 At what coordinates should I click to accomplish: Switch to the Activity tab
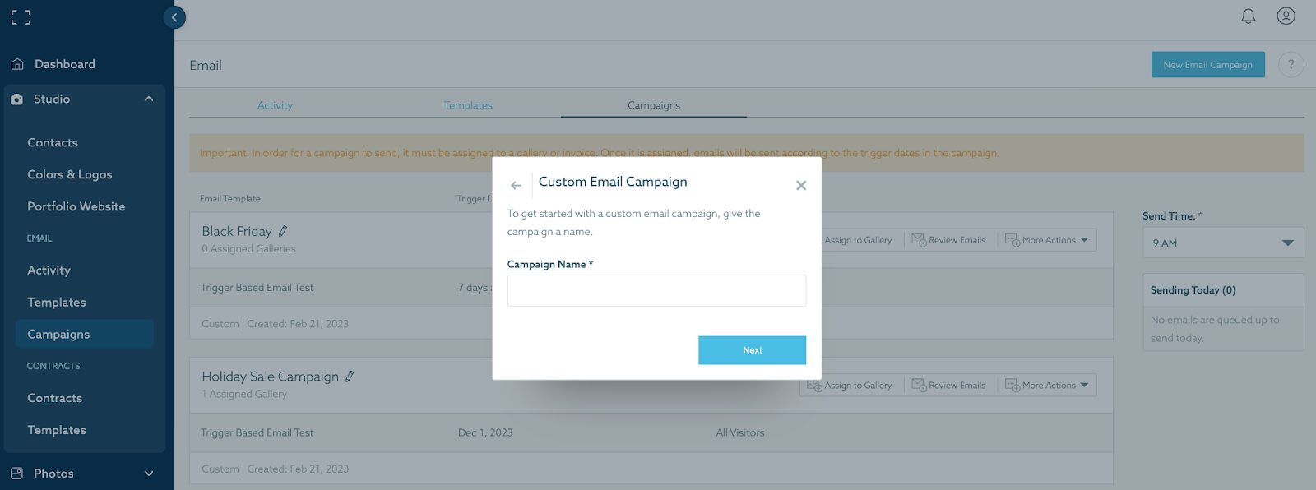coord(275,105)
